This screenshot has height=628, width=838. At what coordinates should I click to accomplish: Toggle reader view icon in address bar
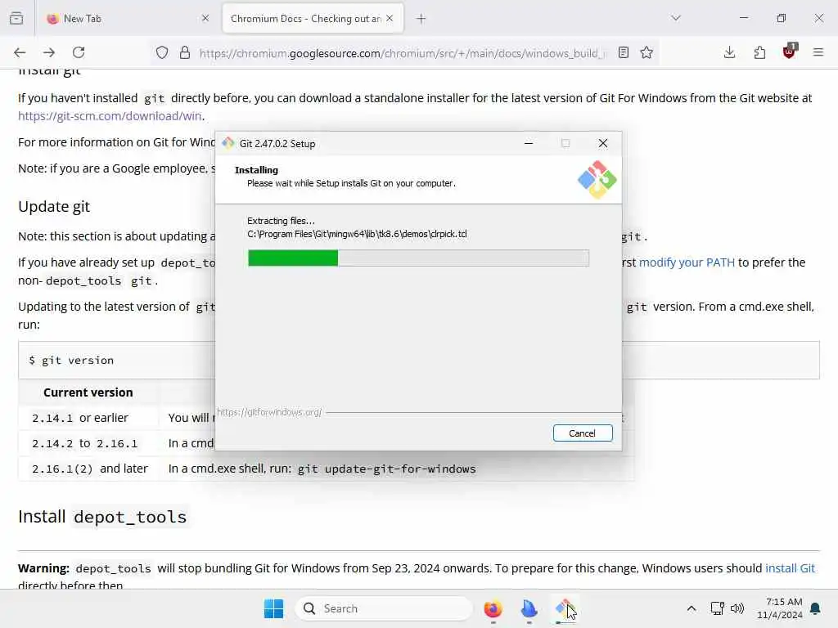pos(623,52)
